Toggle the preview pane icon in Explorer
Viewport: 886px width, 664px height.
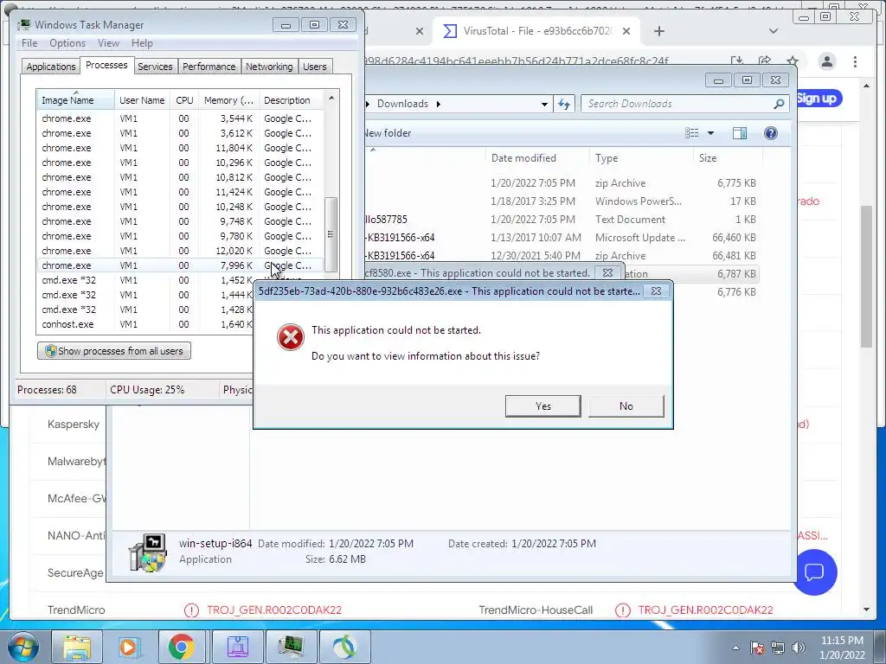pos(739,132)
